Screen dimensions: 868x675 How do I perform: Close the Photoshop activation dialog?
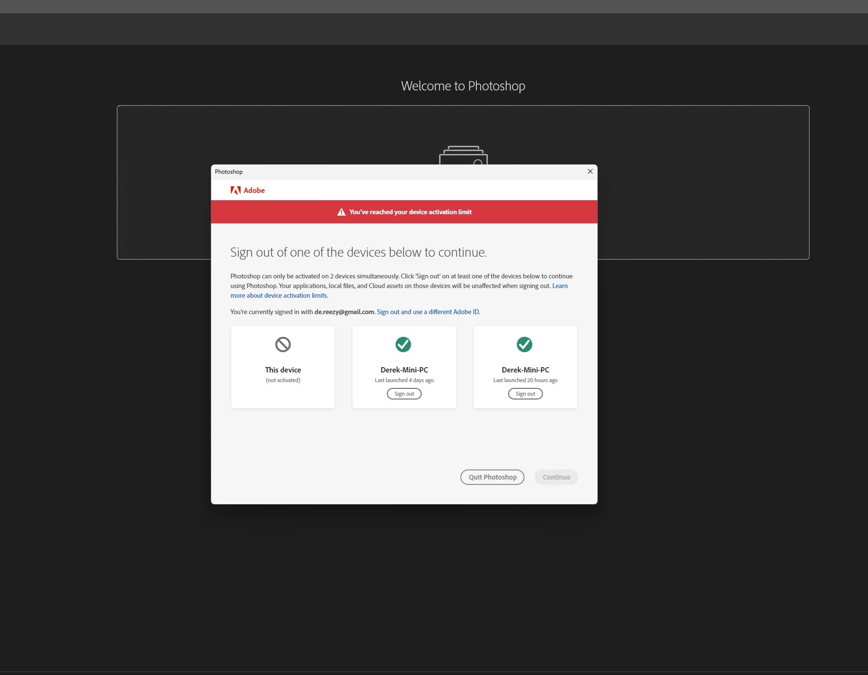click(x=590, y=171)
